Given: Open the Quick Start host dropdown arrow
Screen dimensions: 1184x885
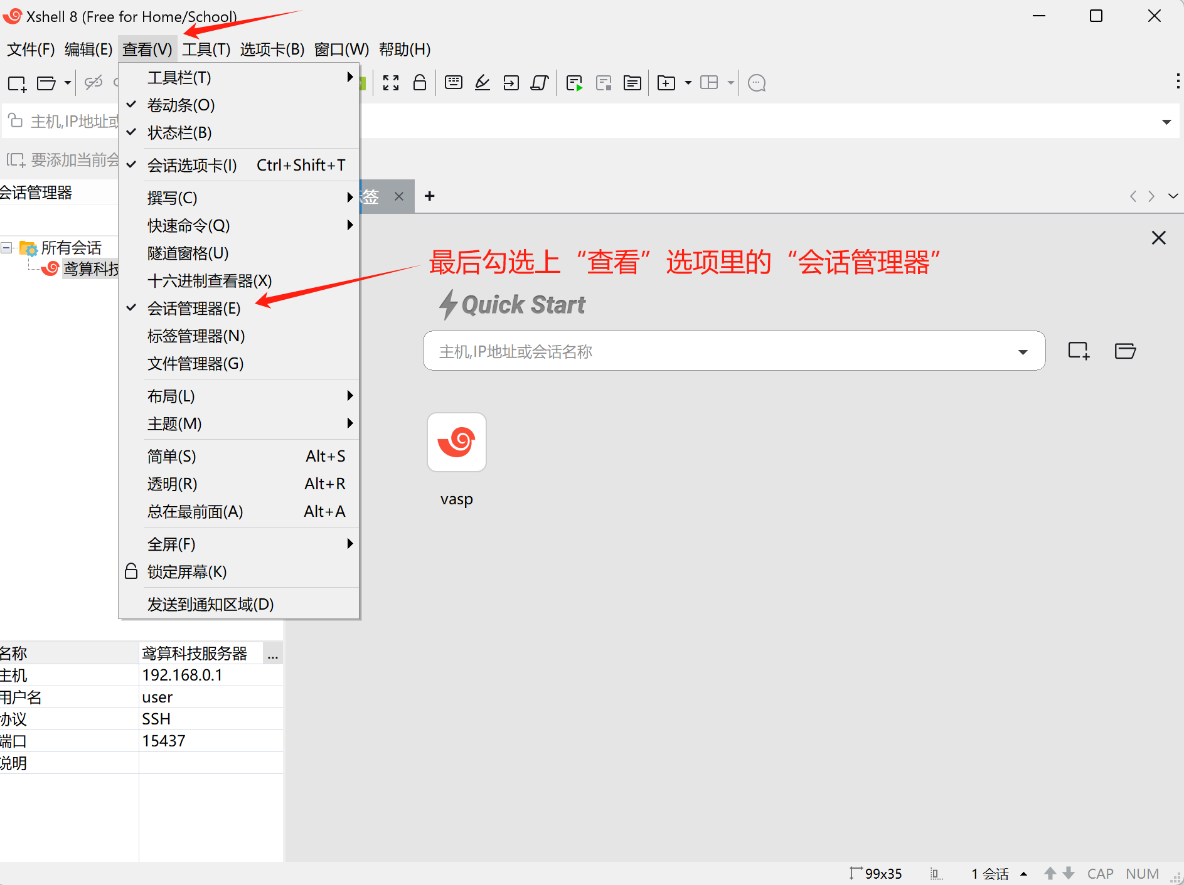Looking at the screenshot, I should [x=1023, y=352].
